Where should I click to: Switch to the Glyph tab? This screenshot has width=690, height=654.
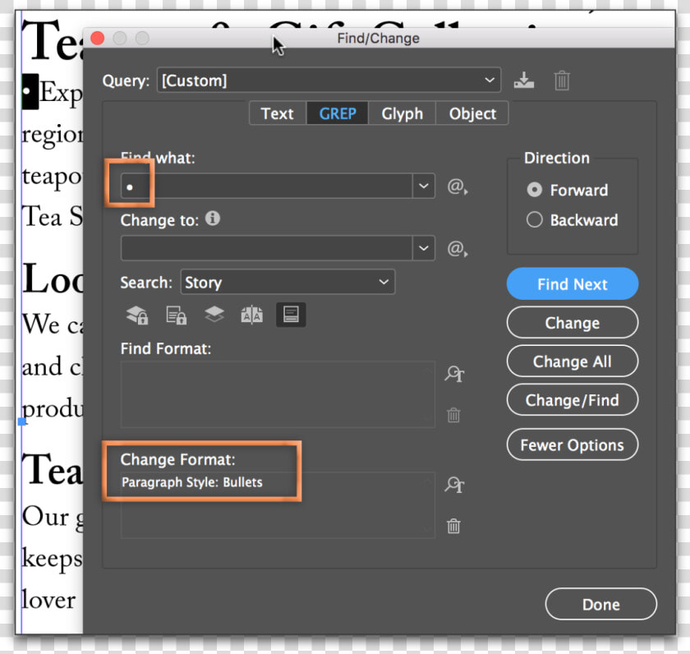402,113
